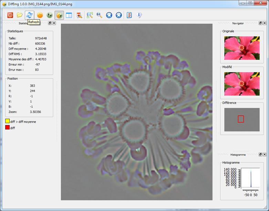The image size is (269, 211).
Task: Go to next image pair
Action: [119, 15]
